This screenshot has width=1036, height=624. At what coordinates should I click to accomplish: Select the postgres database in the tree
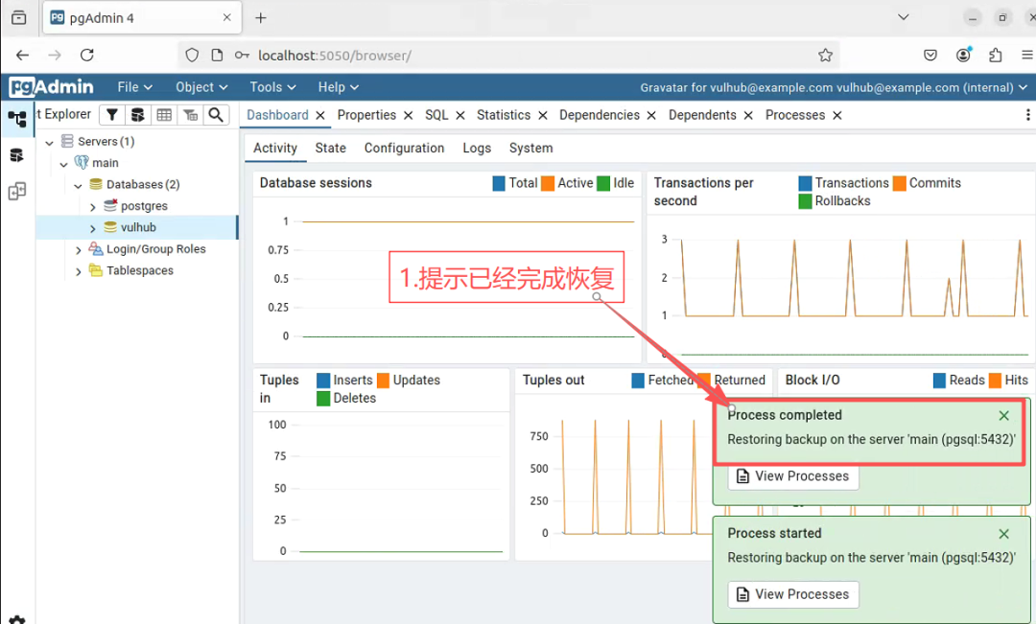[x=144, y=206]
